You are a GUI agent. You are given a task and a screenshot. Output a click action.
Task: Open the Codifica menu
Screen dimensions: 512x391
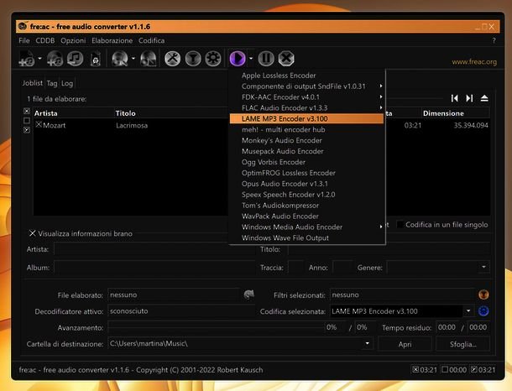[152, 40]
